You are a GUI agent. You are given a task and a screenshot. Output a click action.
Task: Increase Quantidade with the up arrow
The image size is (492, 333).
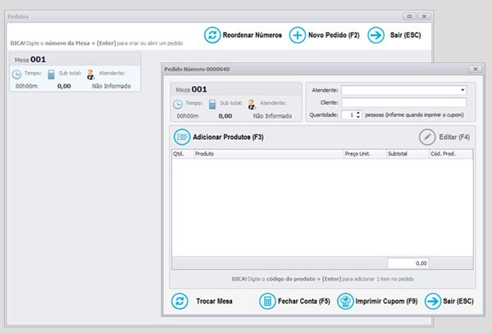pyautogui.click(x=358, y=113)
